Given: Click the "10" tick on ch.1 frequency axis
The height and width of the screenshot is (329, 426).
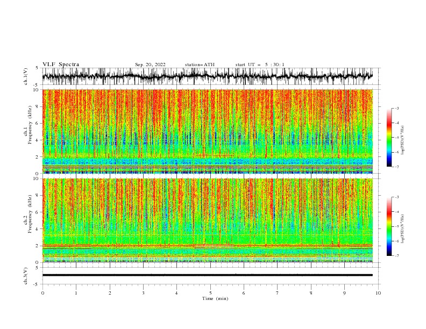Looking at the screenshot, I should coord(37,90).
